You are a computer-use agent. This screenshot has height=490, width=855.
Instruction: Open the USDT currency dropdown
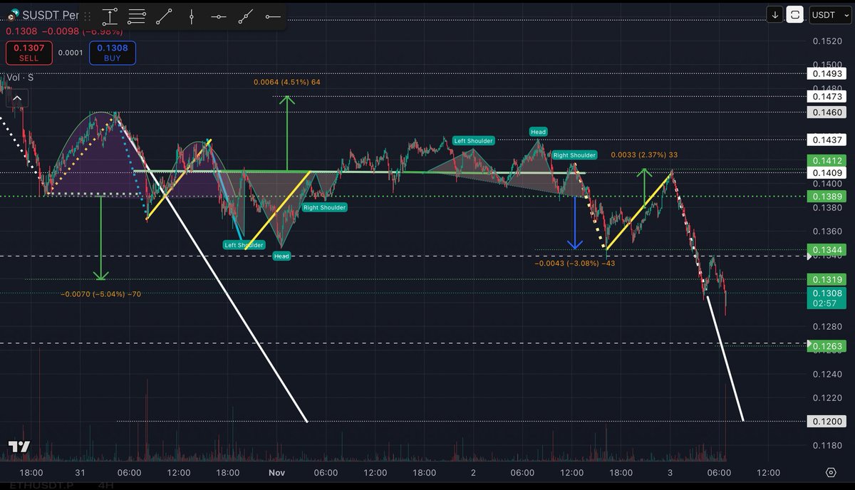point(829,14)
